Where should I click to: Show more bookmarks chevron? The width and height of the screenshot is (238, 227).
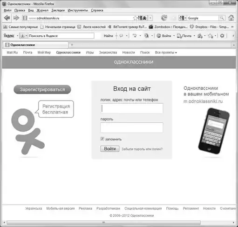pos(232,27)
